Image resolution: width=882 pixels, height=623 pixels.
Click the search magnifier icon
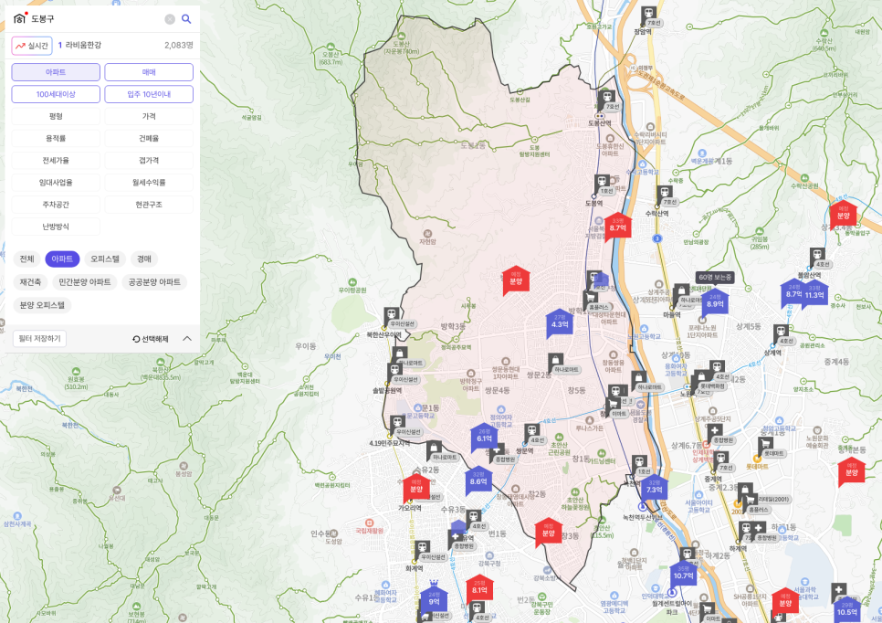pyautogui.click(x=186, y=18)
